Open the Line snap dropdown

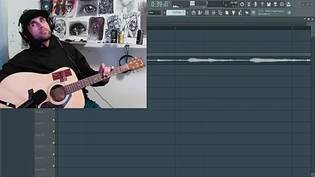click(154, 12)
